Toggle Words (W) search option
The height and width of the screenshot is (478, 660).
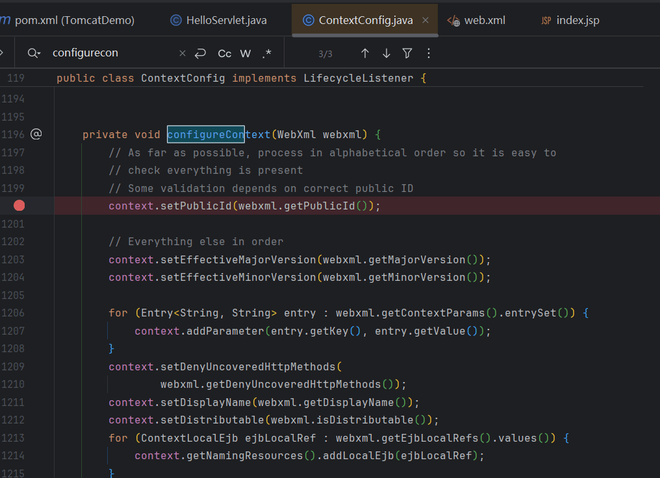(246, 53)
